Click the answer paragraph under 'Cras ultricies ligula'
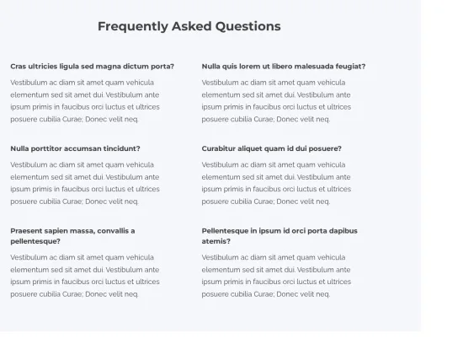The width and height of the screenshot is (463, 344). click(85, 101)
